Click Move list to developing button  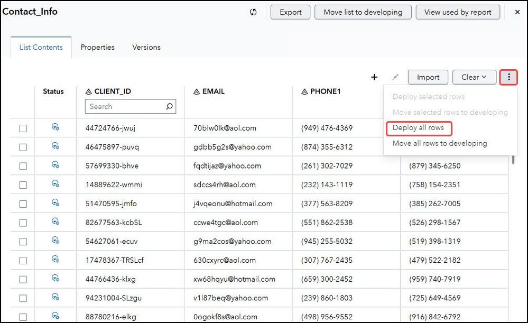363,12
